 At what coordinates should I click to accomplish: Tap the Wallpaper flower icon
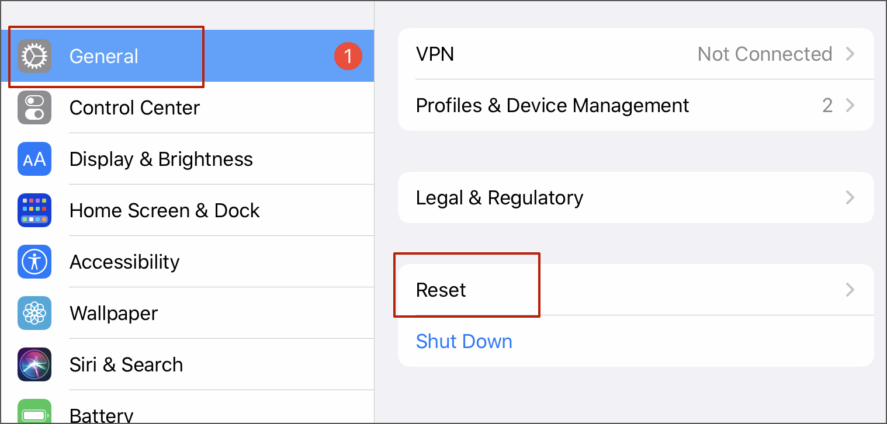34,313
